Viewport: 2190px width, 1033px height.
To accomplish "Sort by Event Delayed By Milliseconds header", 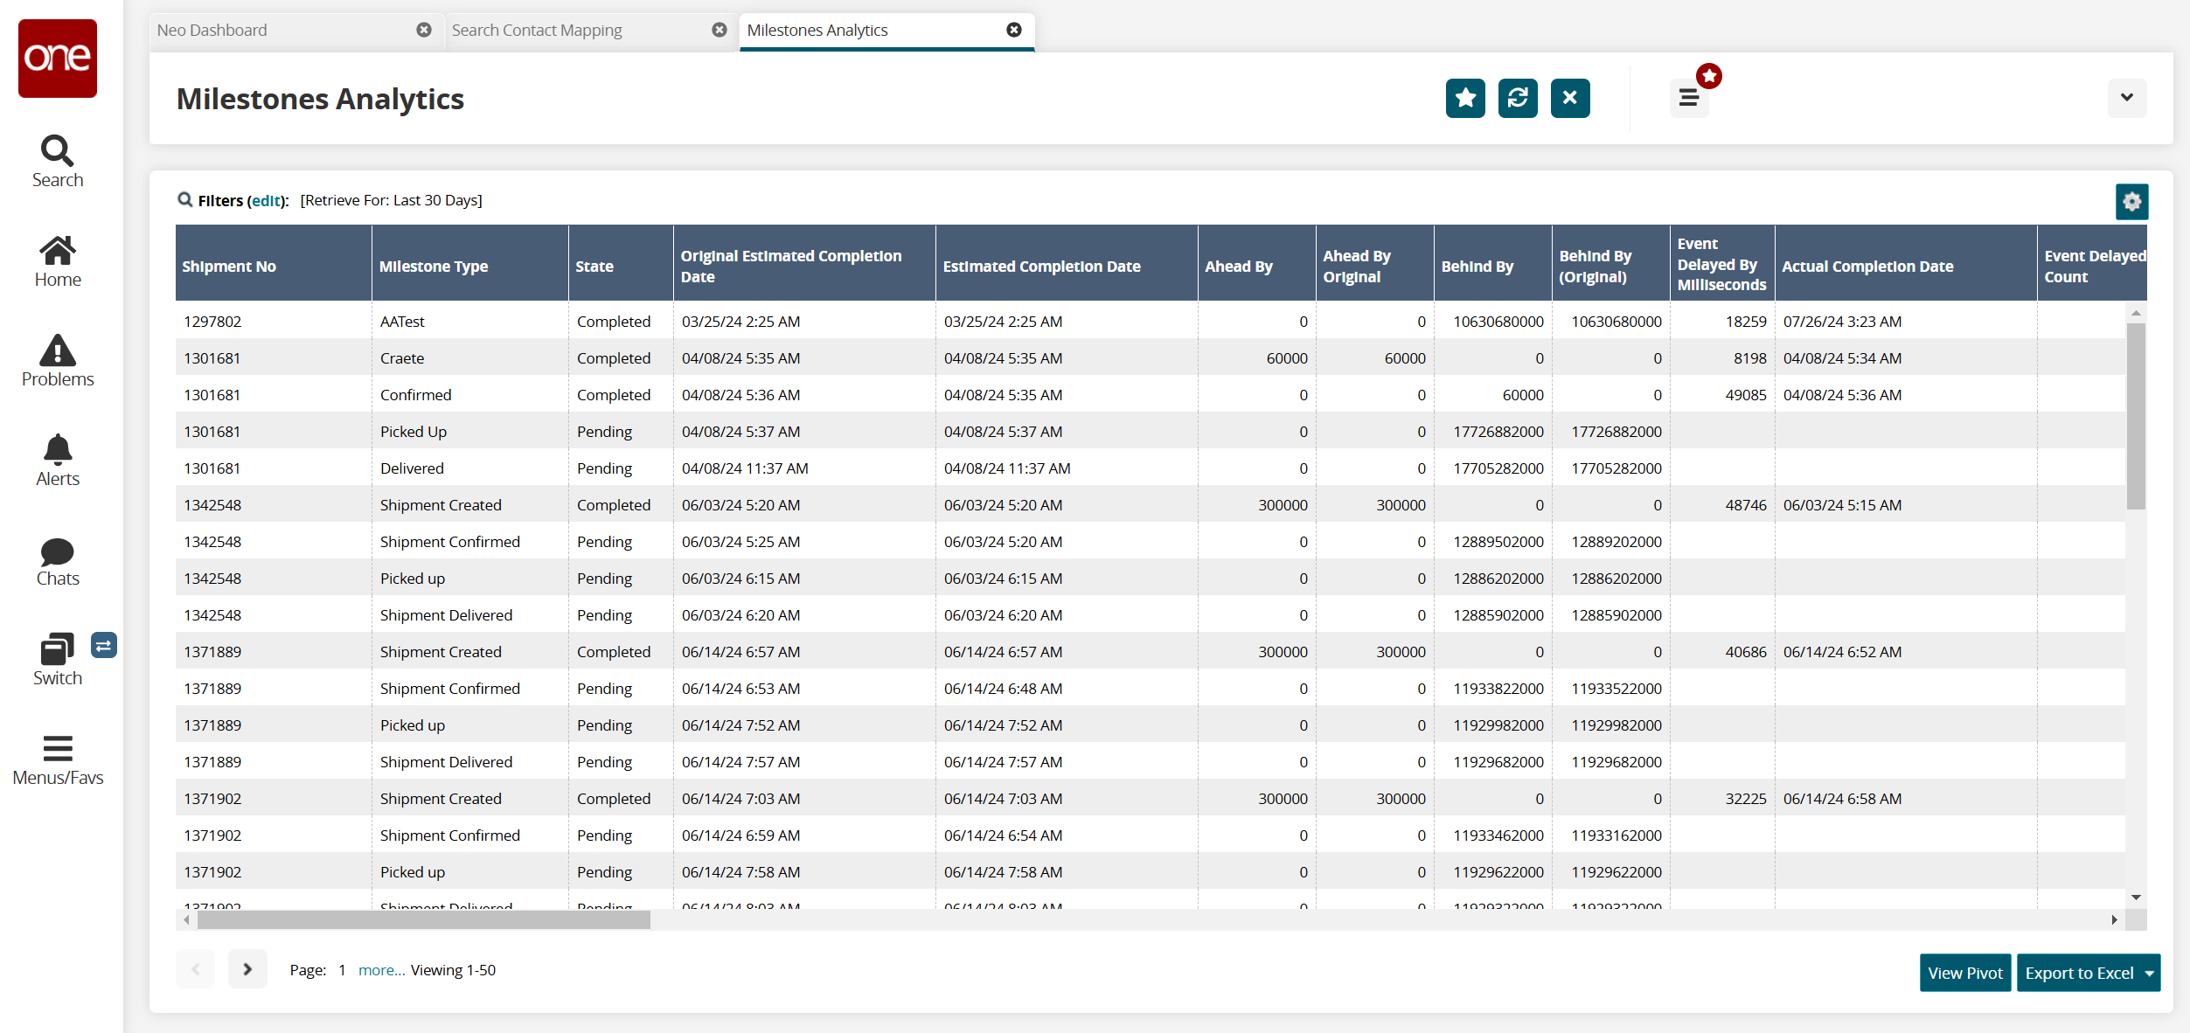I will 1722,264.
